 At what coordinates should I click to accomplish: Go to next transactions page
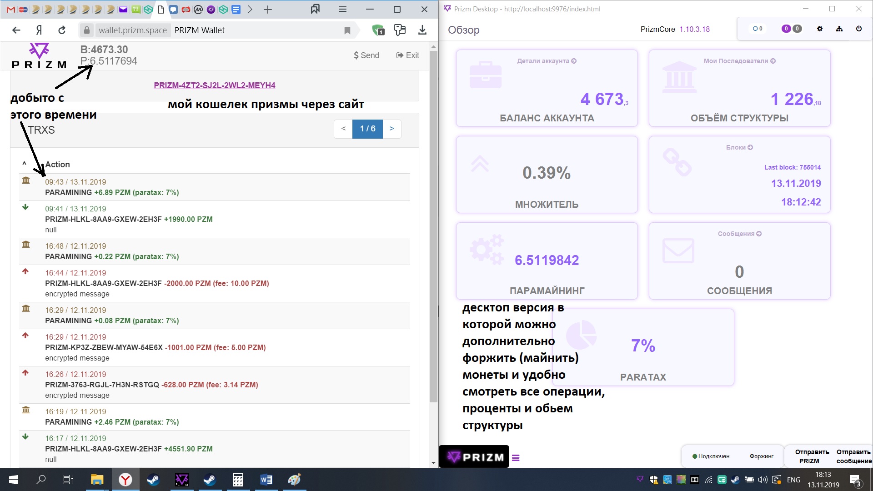coord(392,129)
